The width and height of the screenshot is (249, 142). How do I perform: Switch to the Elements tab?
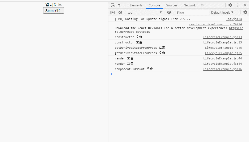(136, 5)
